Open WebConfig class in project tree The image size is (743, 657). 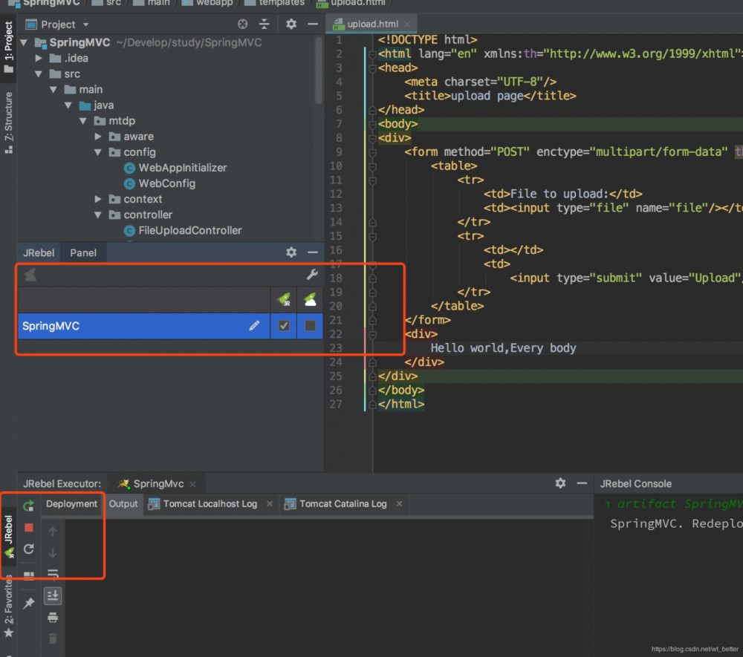(x=166, y=183)
